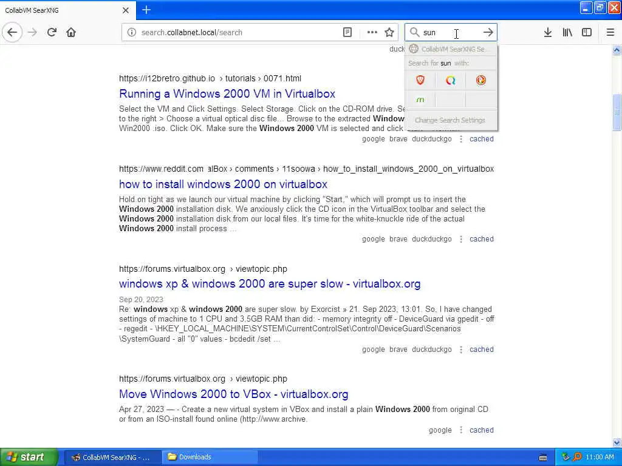Submit the search with the arrow button
622x466 pixels.
tap(488, 33)
